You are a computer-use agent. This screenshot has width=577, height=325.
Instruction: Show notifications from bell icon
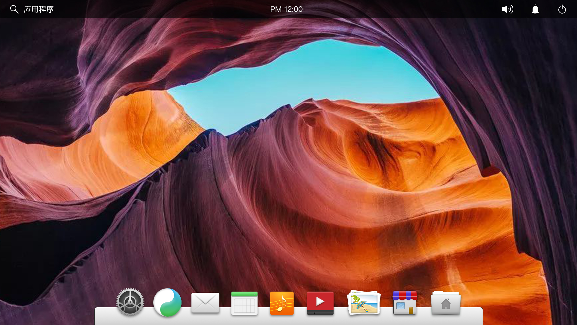[535, 9]
